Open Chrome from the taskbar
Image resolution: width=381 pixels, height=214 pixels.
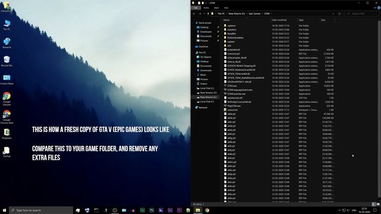pos(207,210)
